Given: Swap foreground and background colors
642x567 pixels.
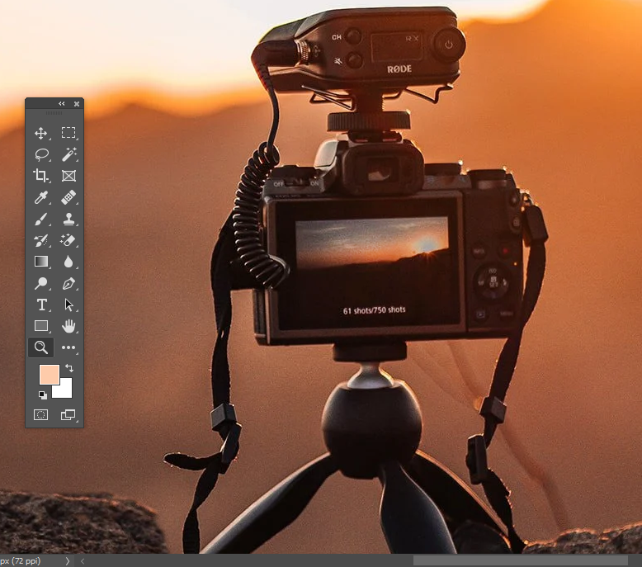Looking at the screenshot, I should tap(69, 368).
